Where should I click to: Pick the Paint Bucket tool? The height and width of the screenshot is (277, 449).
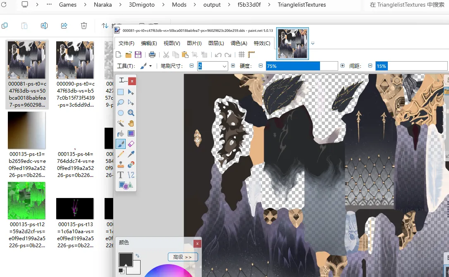coord(121,134)
